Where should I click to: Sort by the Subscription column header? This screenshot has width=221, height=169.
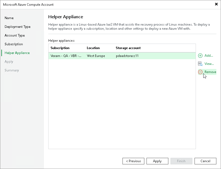(x=60, y=48)
